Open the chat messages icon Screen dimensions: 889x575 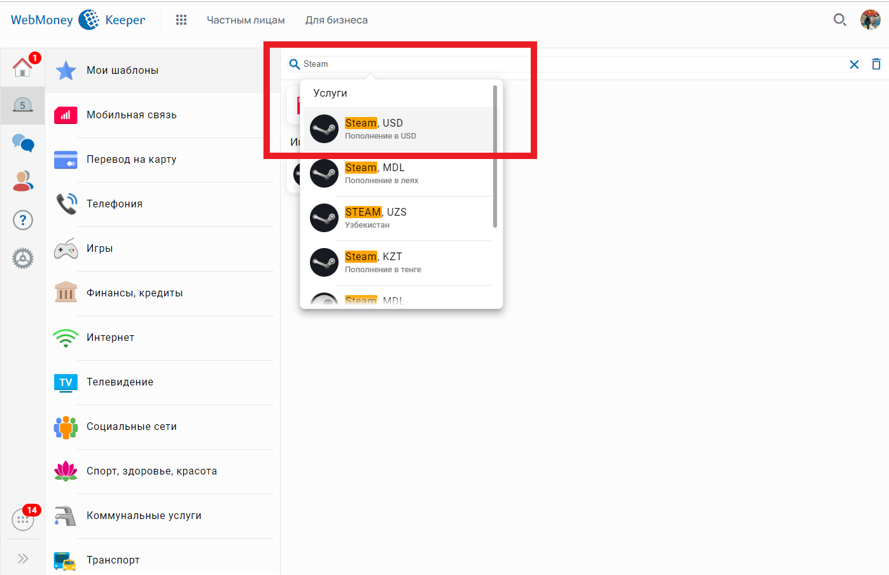point(23,143)
